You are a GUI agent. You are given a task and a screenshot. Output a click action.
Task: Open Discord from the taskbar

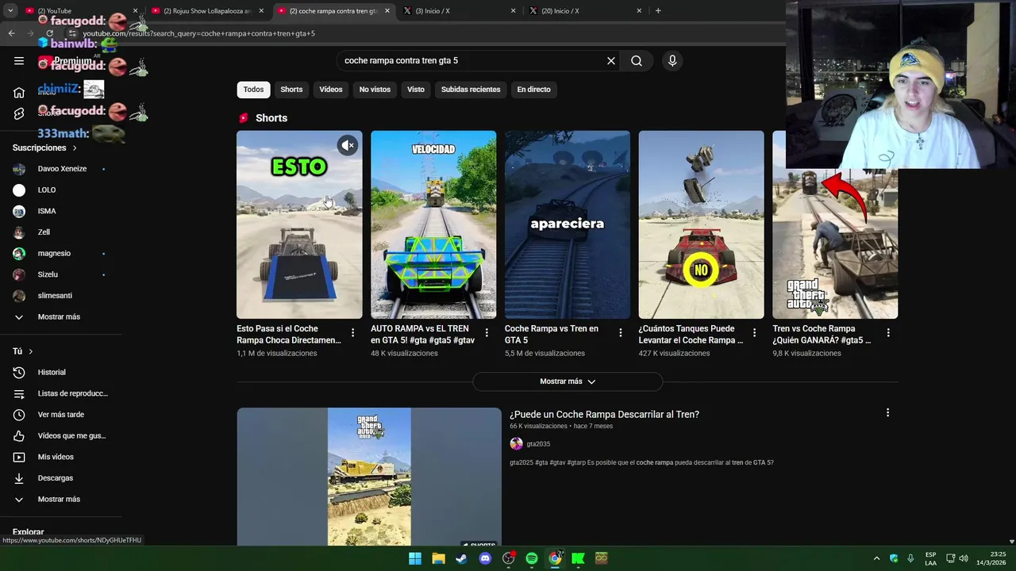point(485,558)
